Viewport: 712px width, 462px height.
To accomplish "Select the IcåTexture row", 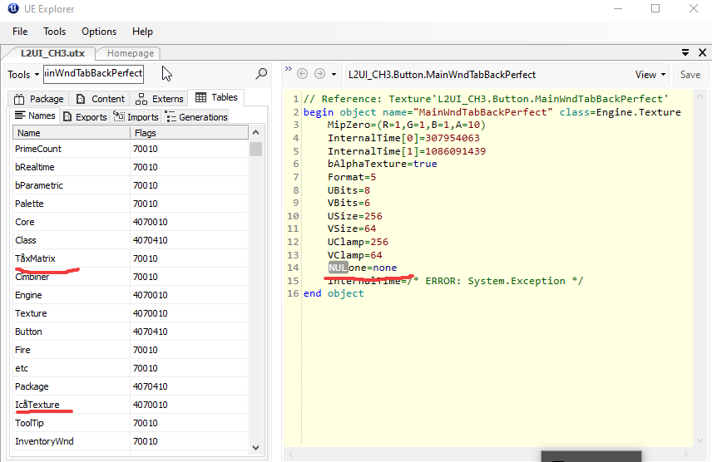I will tap(131, 405).
